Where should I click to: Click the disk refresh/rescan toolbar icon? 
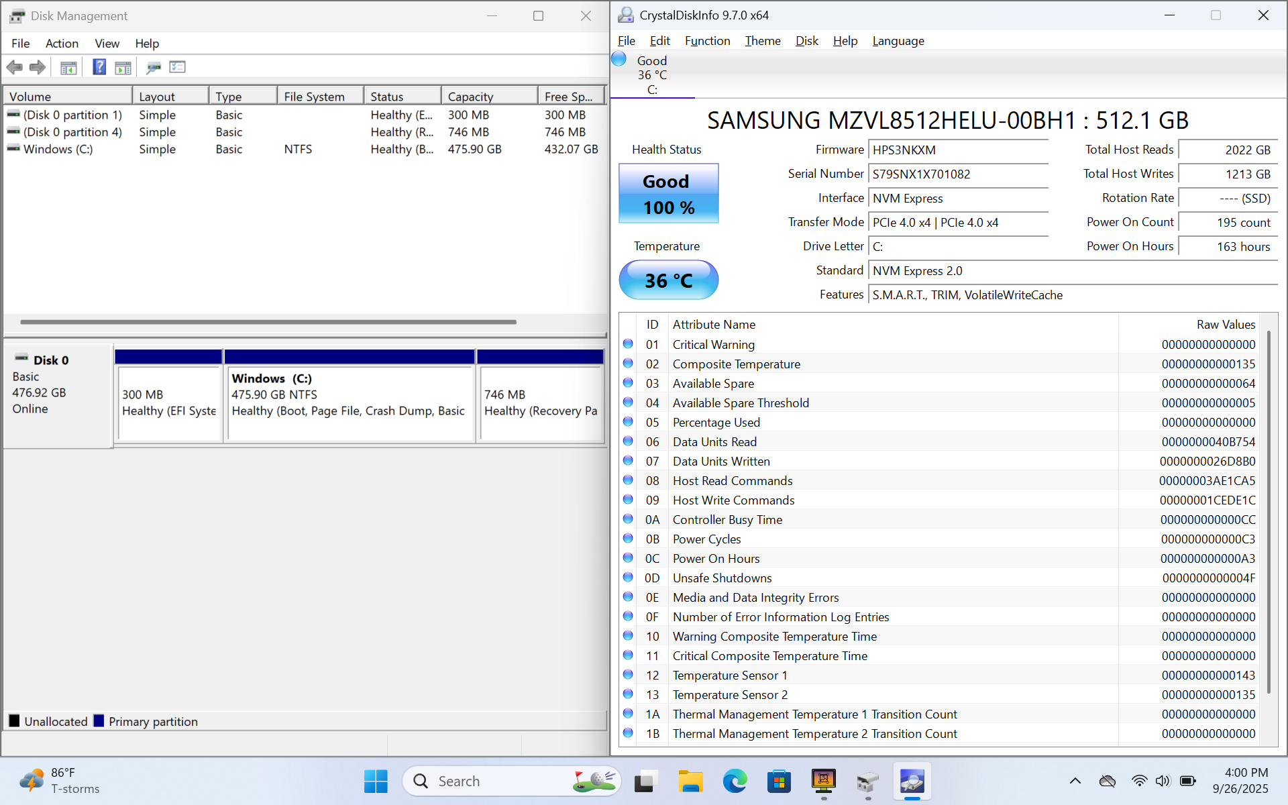154,67
